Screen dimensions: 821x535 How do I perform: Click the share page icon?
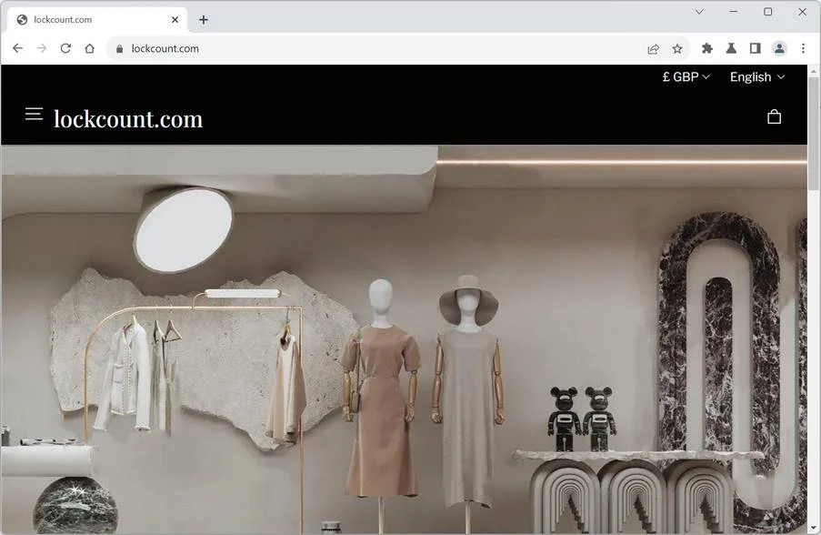point(653,49)
